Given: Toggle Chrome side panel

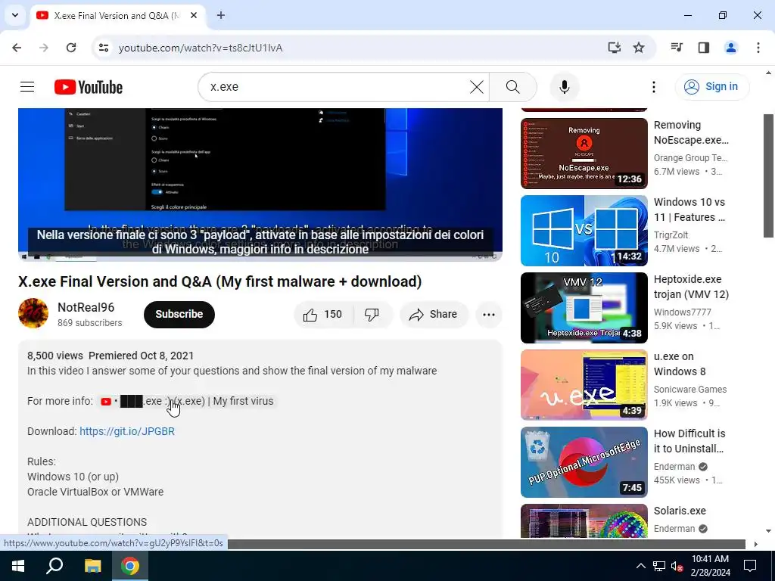Looking at the screenshot, I should [703, 48].
